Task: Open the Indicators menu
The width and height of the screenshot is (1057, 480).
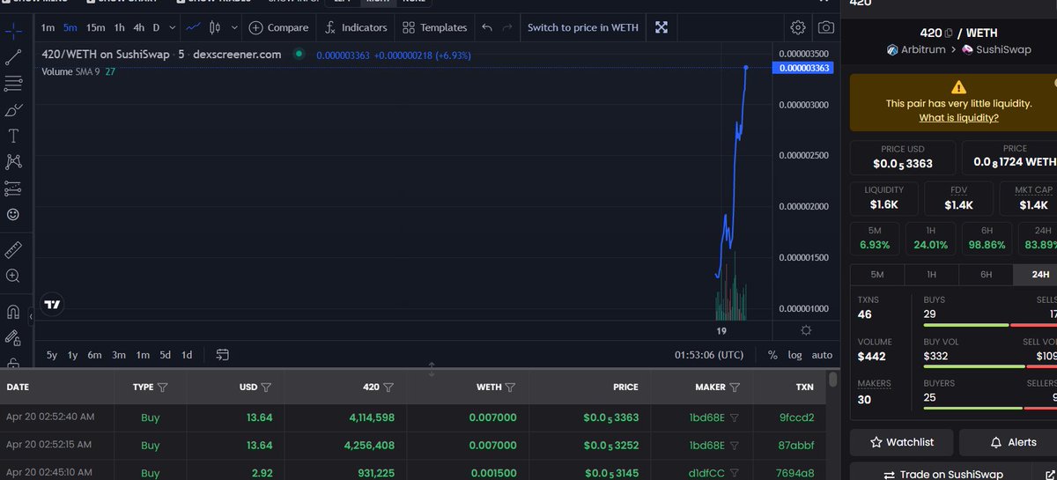Action: pyautogui.click(x=356, y=27)
